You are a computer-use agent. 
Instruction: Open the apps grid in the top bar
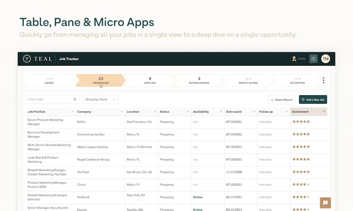pyautogui.click(x=313, y=59)
